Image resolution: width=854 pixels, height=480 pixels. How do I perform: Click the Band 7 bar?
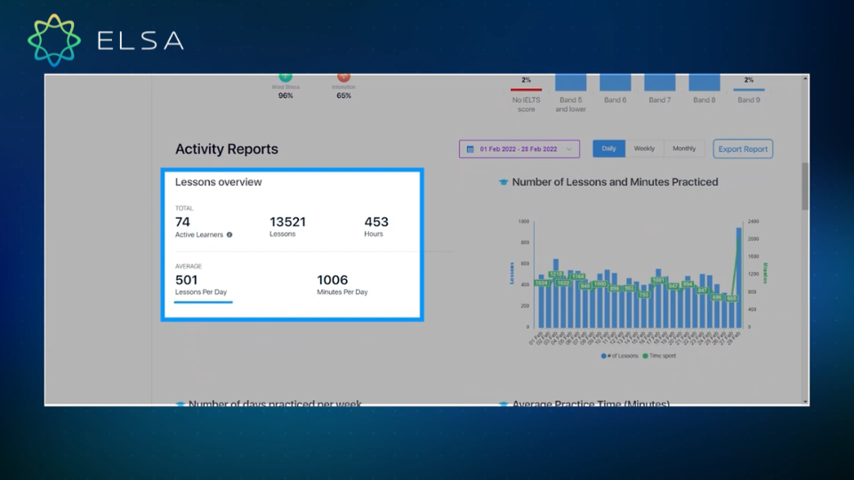[660, 82]
